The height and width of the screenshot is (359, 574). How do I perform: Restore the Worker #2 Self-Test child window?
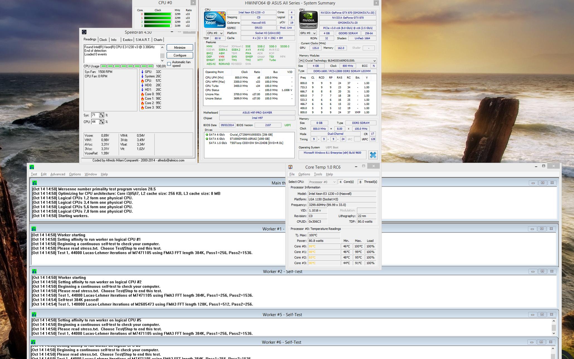(542, 271)
